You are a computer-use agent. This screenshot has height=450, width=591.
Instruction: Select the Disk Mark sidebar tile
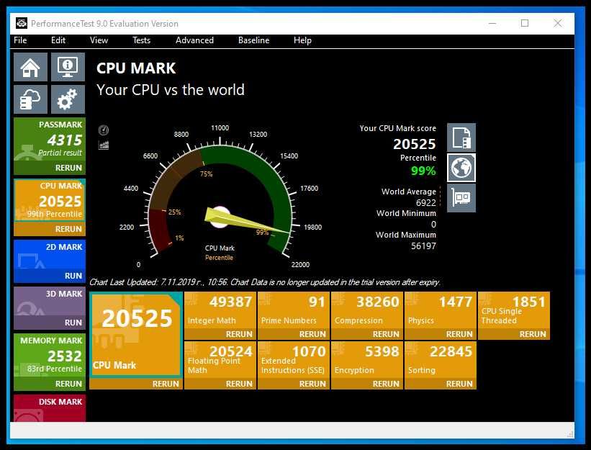[50, 408]
